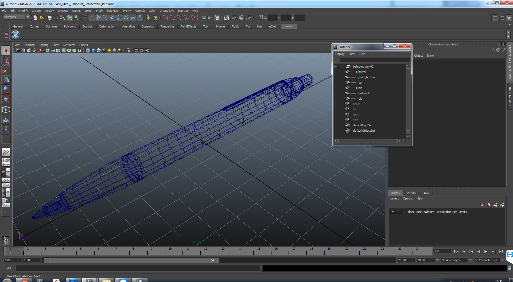Click the playback range slider bar
The width and height of the screenshot is (513, 282).
131,260
